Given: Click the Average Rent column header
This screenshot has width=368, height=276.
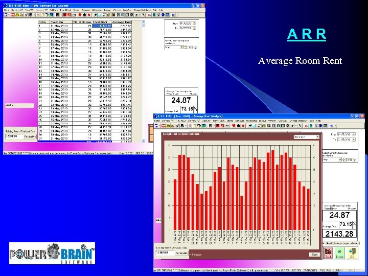Looking at the screenshot, I should (122, 22).
